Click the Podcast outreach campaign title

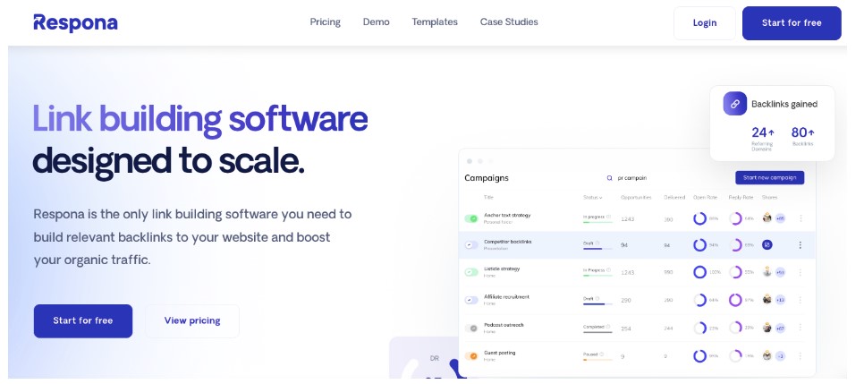click(504, 325)
